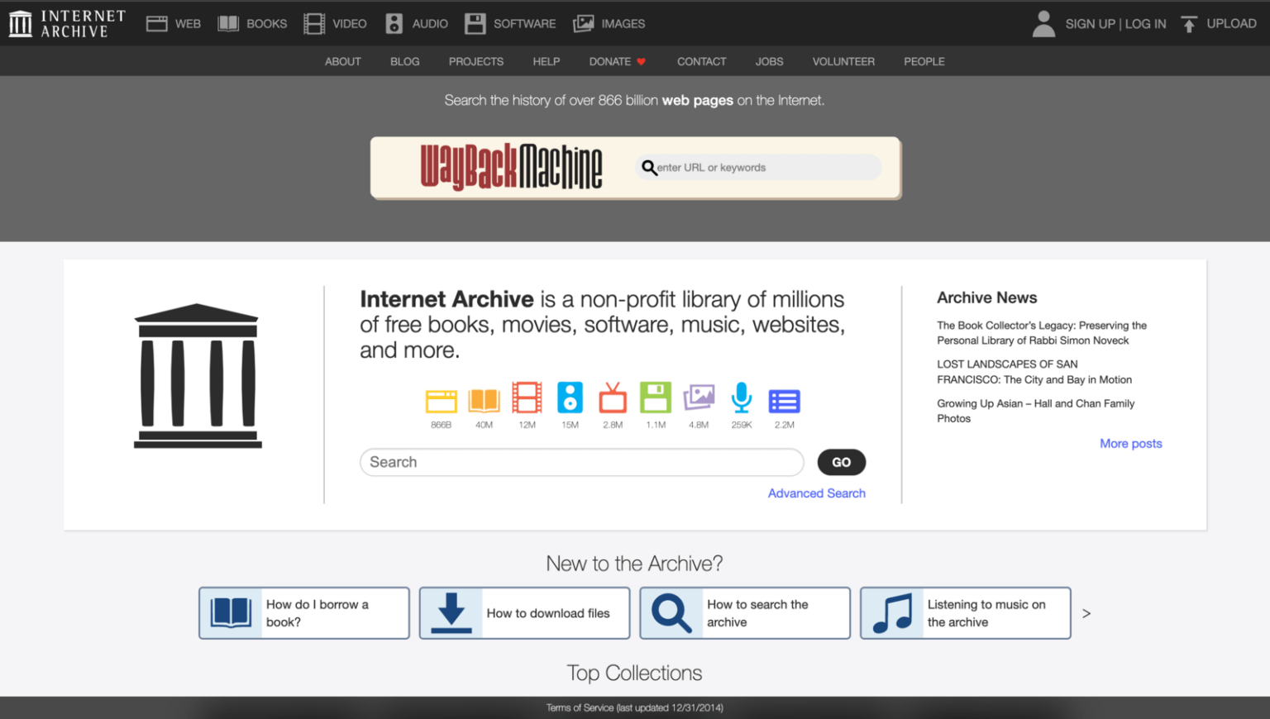Select the 12M video film icon
This screenshot has height=719, width=1270.
point(527,400)
